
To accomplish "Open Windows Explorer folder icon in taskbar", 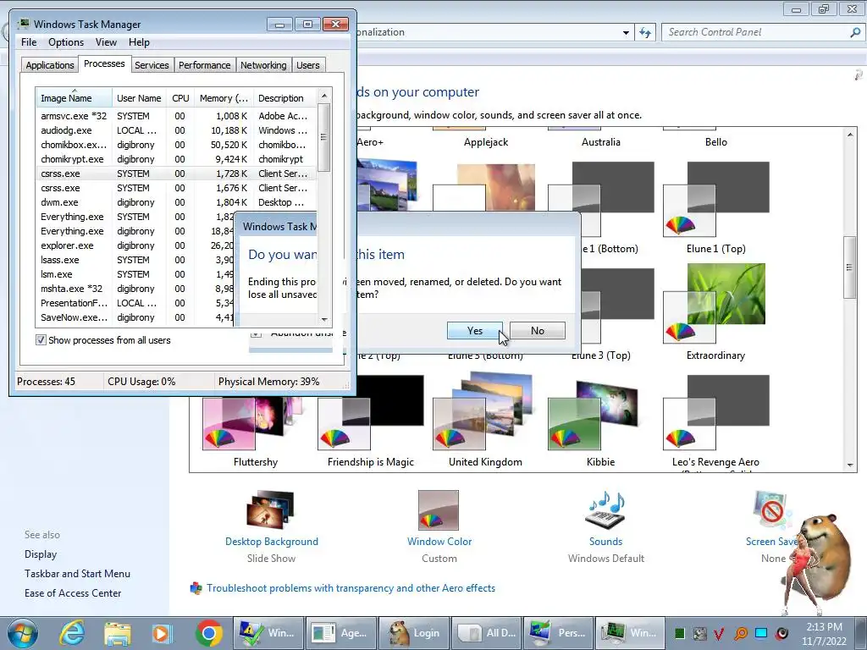I will tap(118, 633).
